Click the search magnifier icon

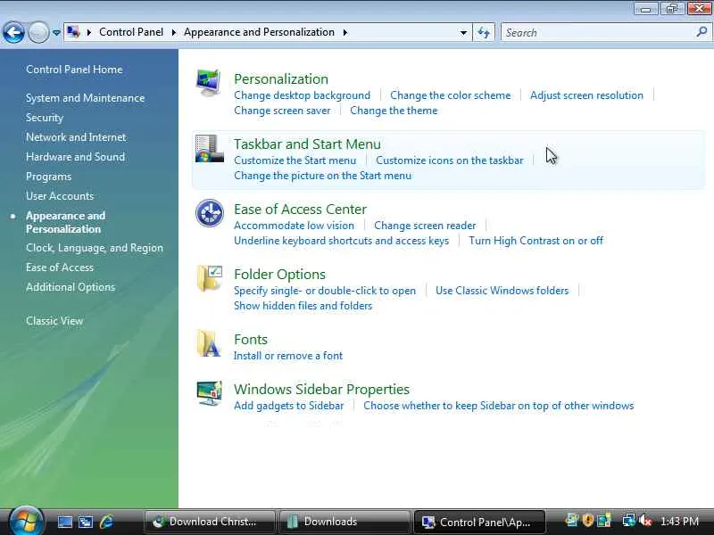click(702, 32)
